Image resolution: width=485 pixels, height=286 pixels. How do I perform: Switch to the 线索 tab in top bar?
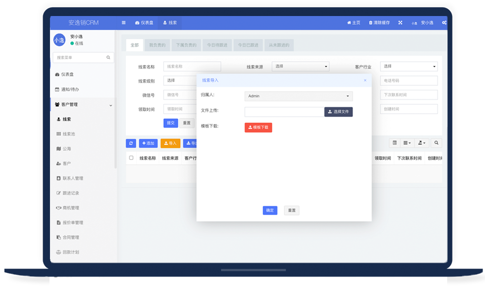point(170,23)
